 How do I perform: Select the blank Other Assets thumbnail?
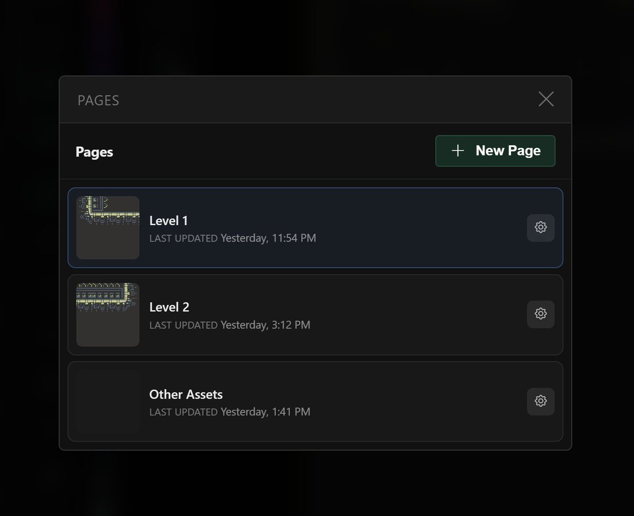click(108, 402)
